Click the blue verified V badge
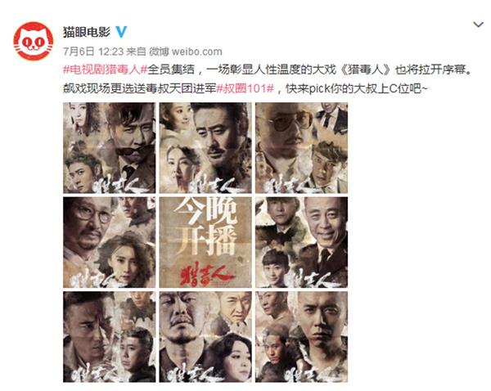The image size is (491, 391). pos(121,32)
